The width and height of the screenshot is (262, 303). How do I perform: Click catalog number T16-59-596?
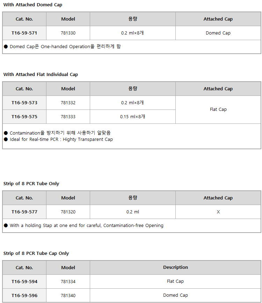point(24,295)
